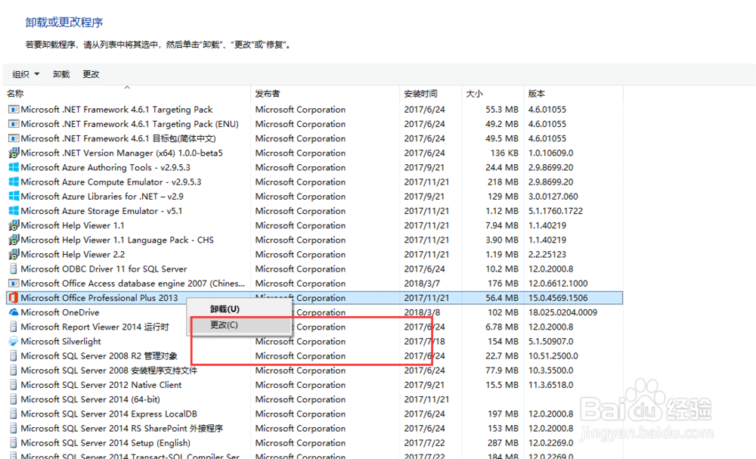Screen dimensions: 756x459
Task: Select Microsoft .NET Framework 4.6.1 Targeting Pack (ENU) row
Action: pyautogui.click(x=314, y=124)
